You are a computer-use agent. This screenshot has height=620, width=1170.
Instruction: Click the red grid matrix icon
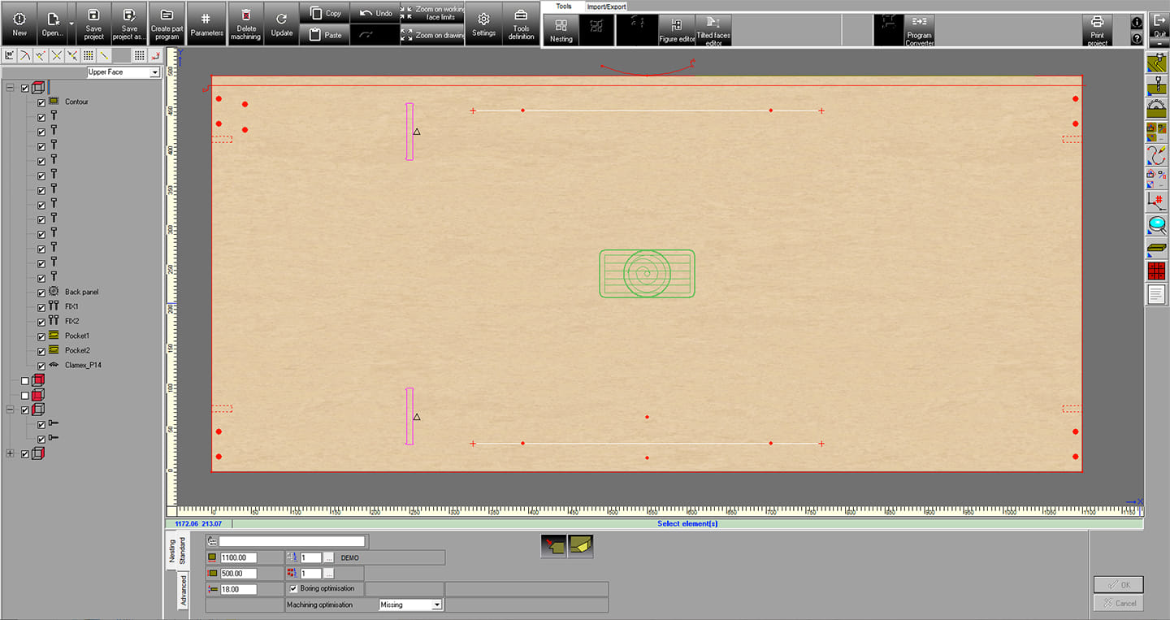click(1156, 271)
